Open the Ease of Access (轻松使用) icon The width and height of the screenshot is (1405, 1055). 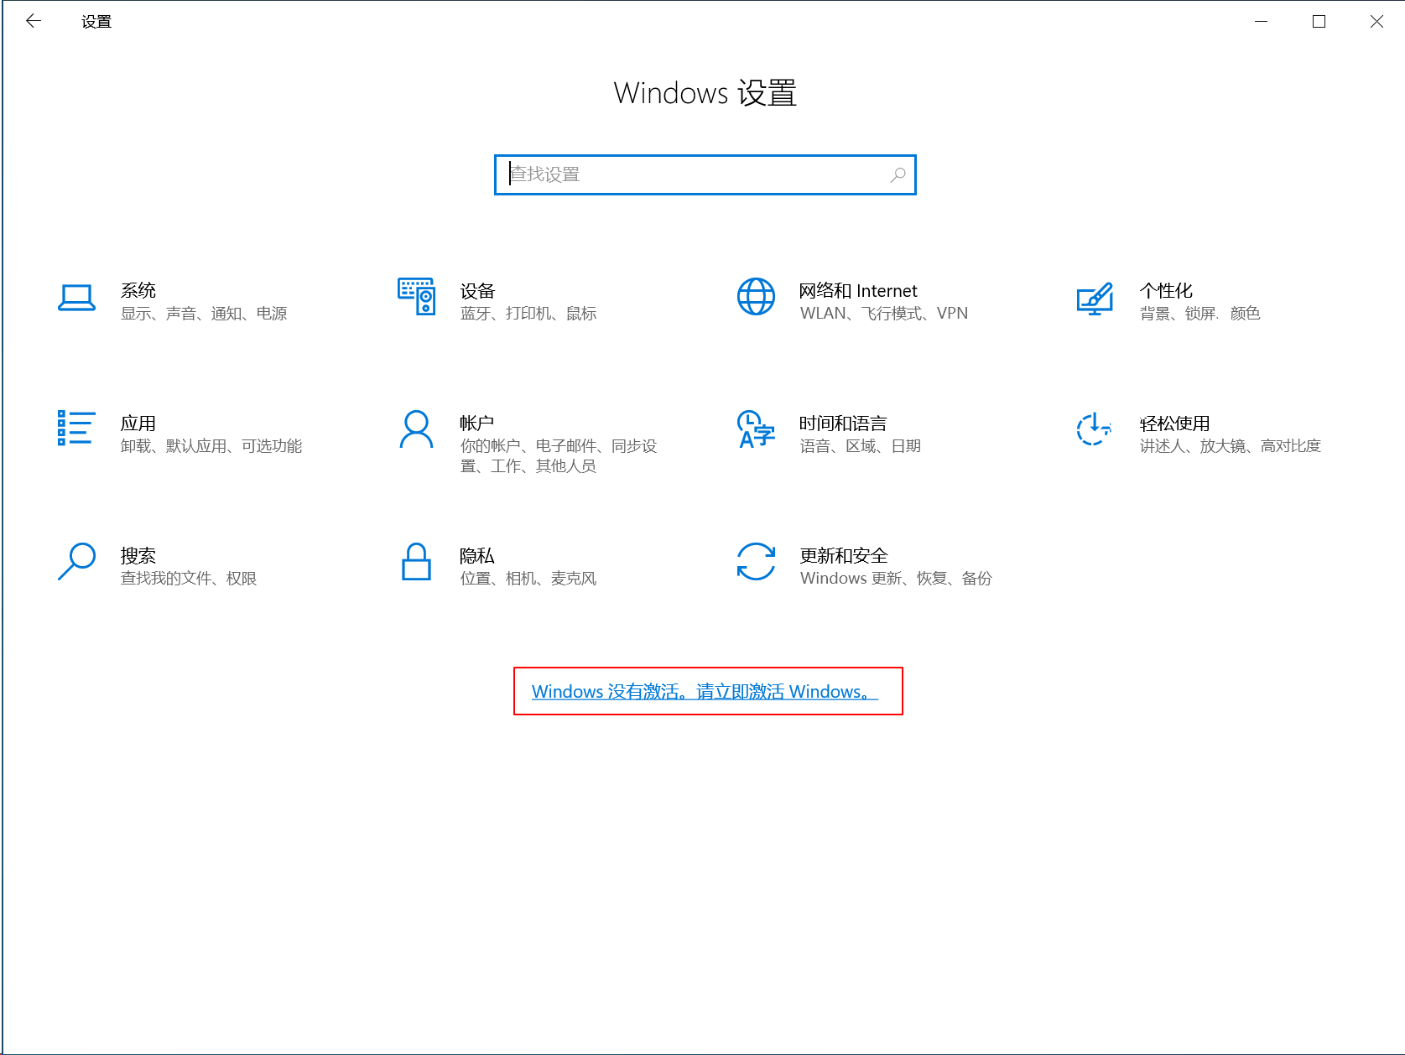[1095, 429]
